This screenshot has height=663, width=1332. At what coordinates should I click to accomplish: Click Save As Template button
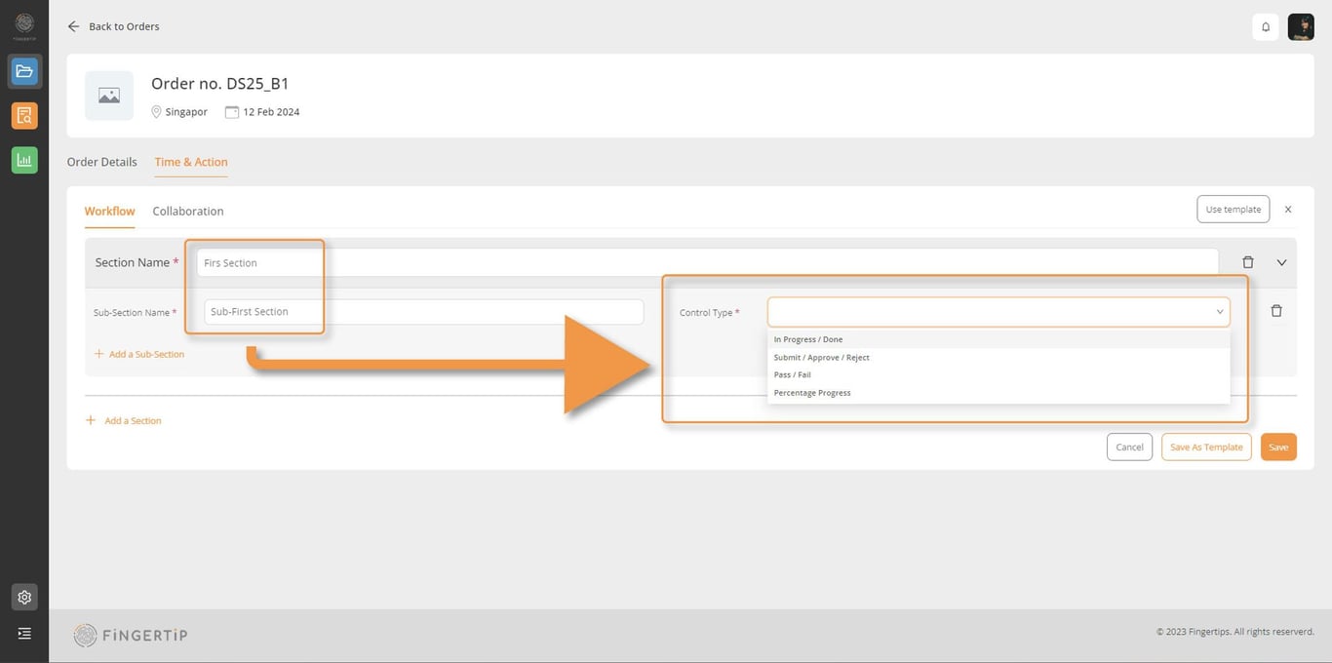[1206, 447]
